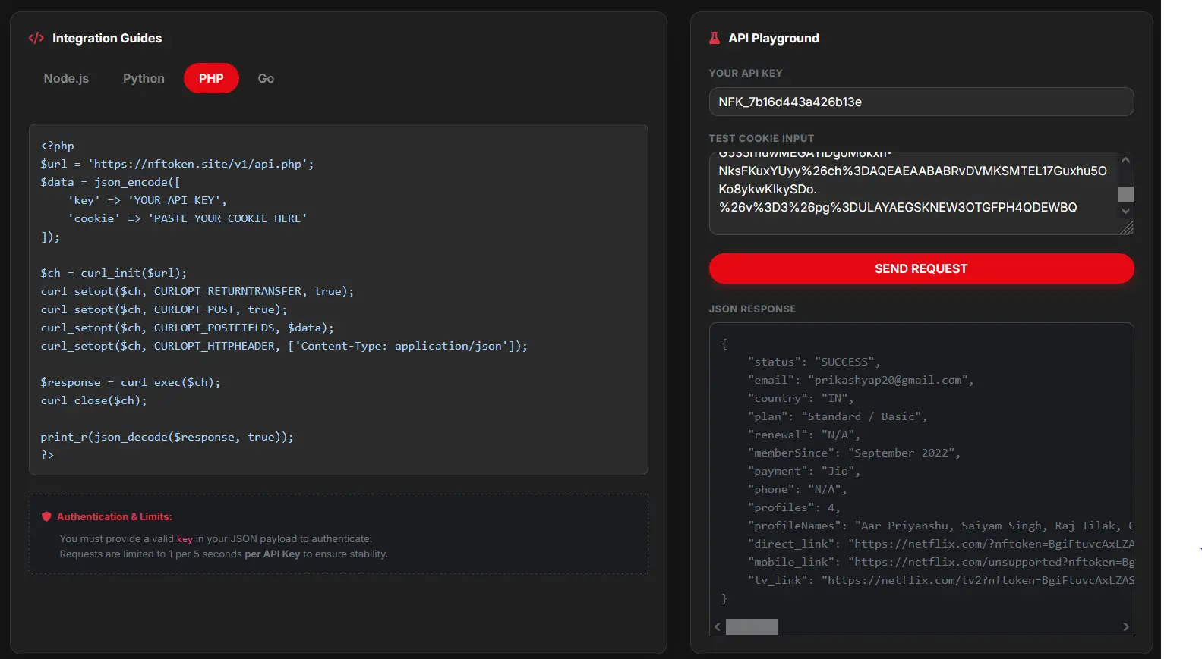
Task: Focus the Your API Key input field
Action: (921, 102)
